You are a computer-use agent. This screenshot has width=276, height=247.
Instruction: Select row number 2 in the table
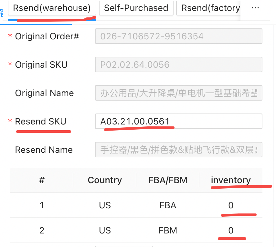tap(42, 230)
